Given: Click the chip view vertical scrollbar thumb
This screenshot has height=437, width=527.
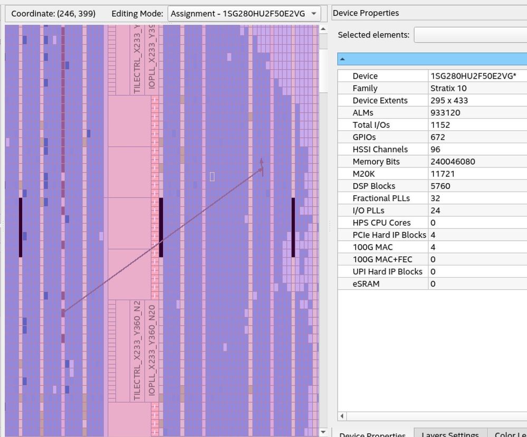Looking at the screenshot, I should pyautogui.click(x=323, y=71).
